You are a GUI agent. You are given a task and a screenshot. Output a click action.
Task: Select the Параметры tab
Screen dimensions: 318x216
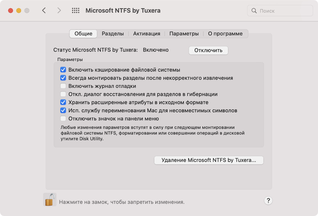point(184,34)
